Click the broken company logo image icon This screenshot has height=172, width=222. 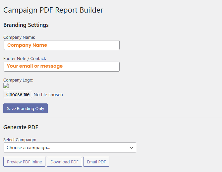pos(6,86)
